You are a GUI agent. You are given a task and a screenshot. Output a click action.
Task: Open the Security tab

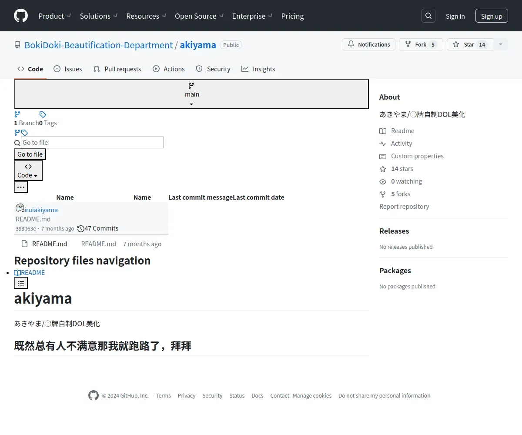pyautogui.click(x=213, y=69)
